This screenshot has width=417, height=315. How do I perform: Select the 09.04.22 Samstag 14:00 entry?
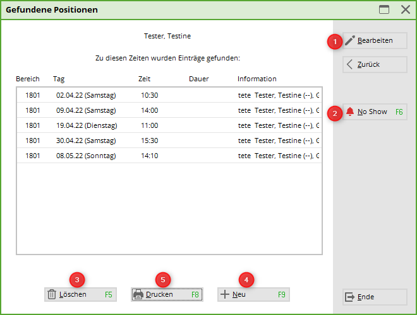coord(169,110)
